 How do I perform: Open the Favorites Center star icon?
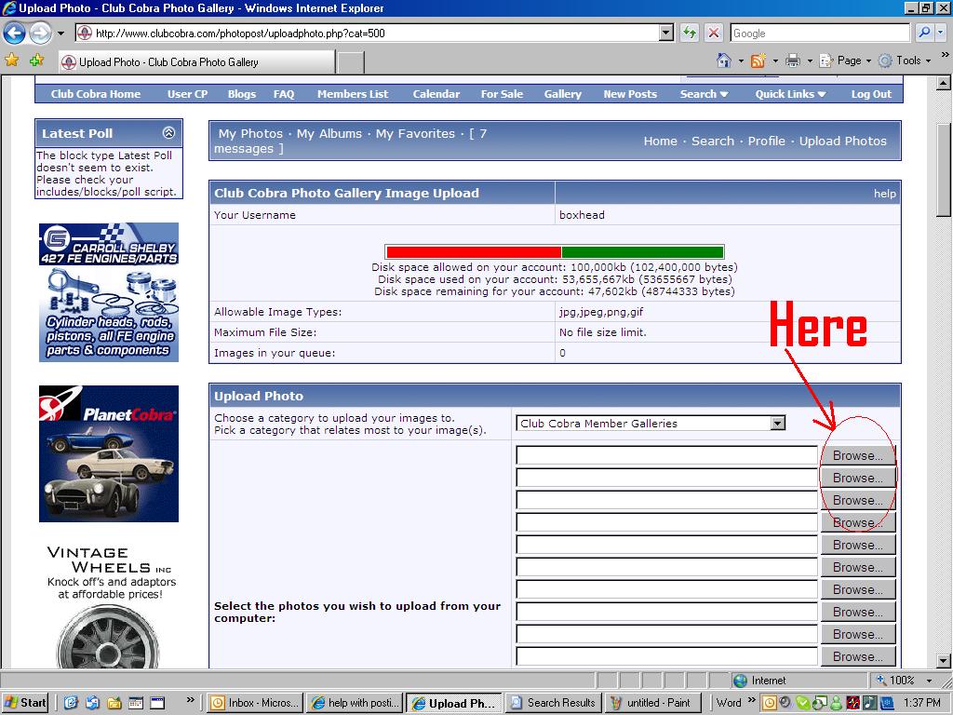(x=12, y=61)
